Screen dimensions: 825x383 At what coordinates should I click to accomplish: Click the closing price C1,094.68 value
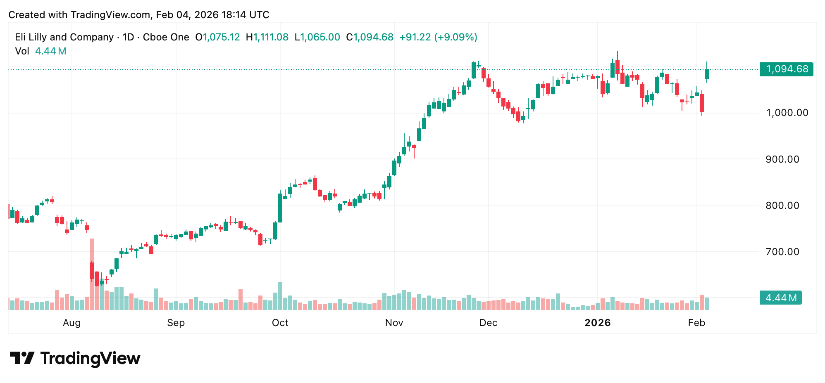[370, 37]
